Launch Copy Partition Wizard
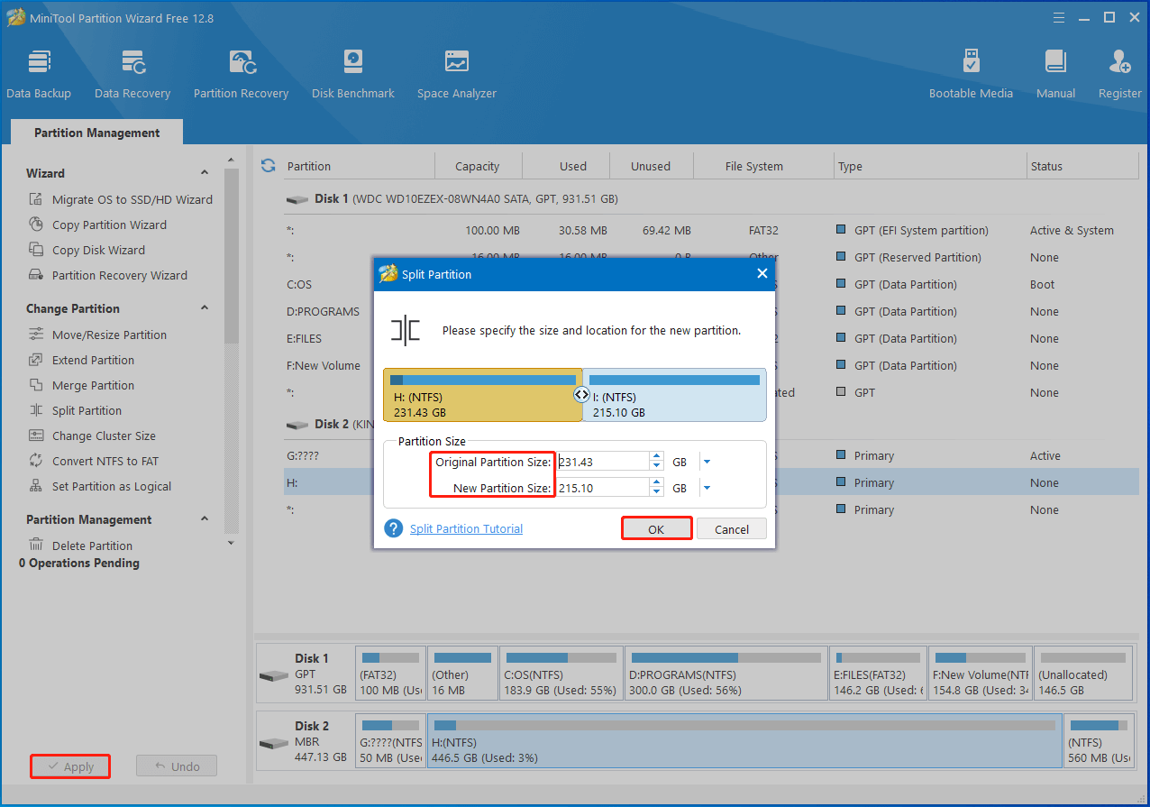The width and height of the screenshot is (1150, 807). pyautogui.click(x=109, y=225)
